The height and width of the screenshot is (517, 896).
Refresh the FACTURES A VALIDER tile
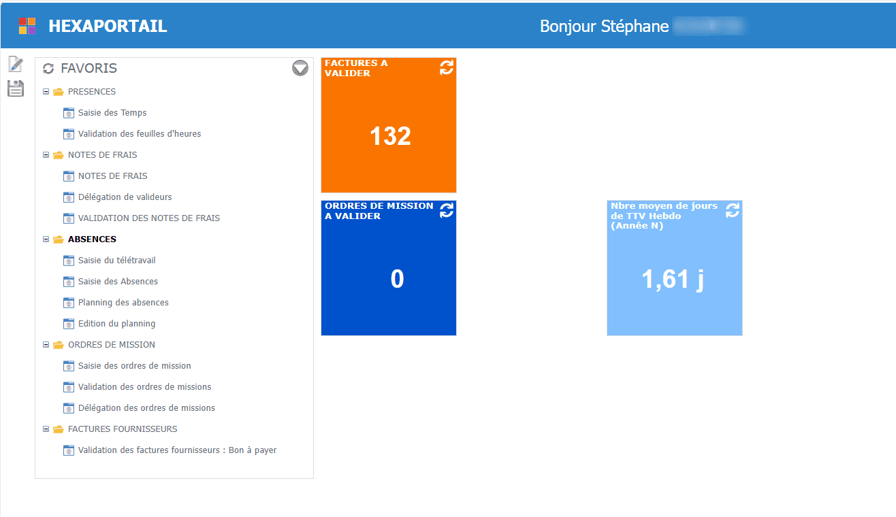coord(446,68)
